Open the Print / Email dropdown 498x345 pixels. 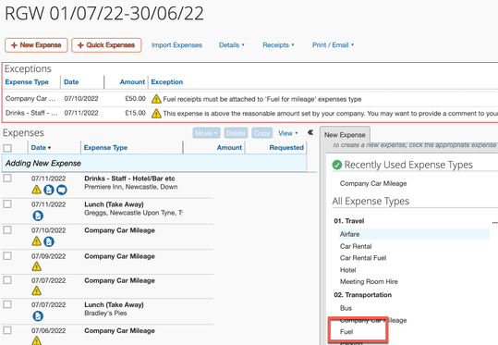coord(333,45)
